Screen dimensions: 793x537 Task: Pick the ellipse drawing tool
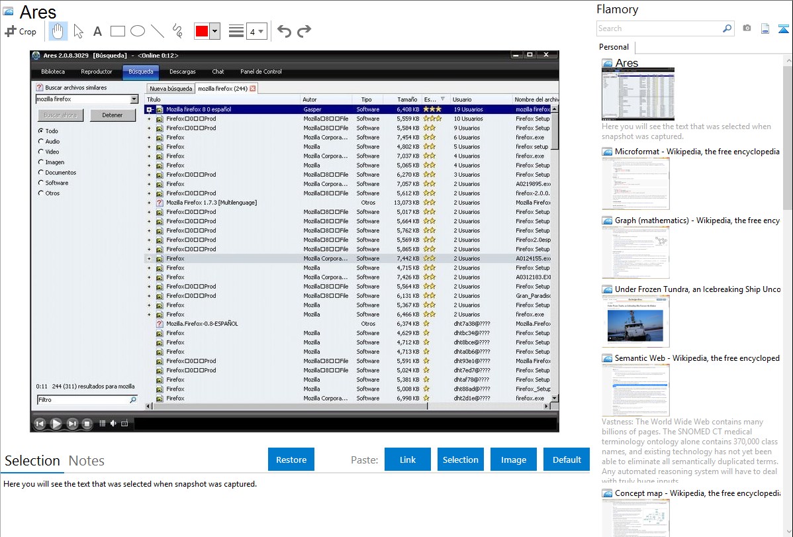click(138, 31)
